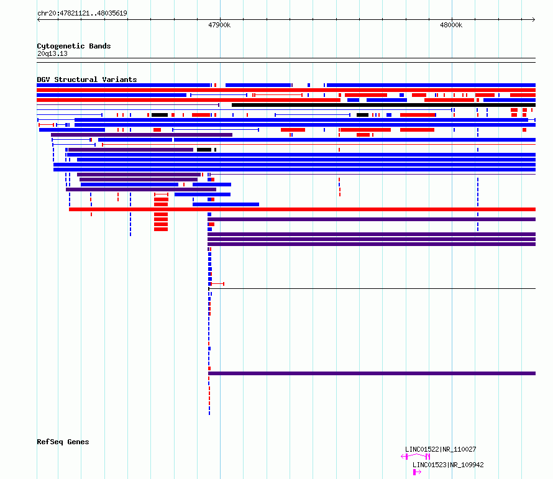
Task: Click the thin black variant line below blue stack
Action: coord(372,288)
